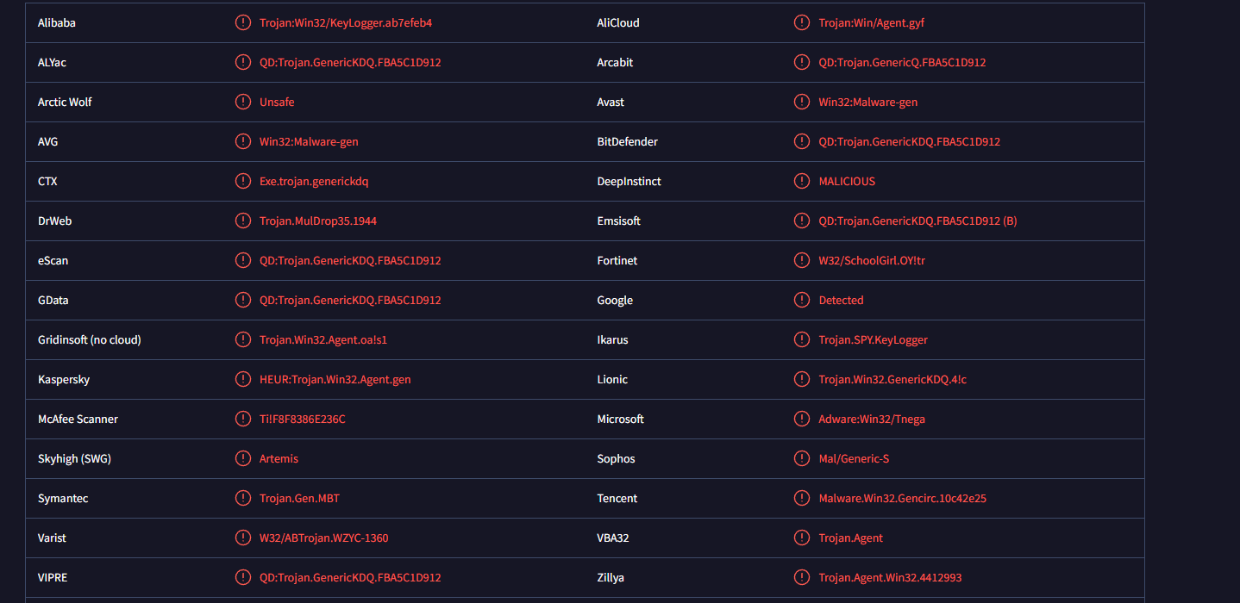This screenshot has height=603, width=1240.
Task: Select the warning icon in the VIPRE row
Action: (x=243, y=577)
